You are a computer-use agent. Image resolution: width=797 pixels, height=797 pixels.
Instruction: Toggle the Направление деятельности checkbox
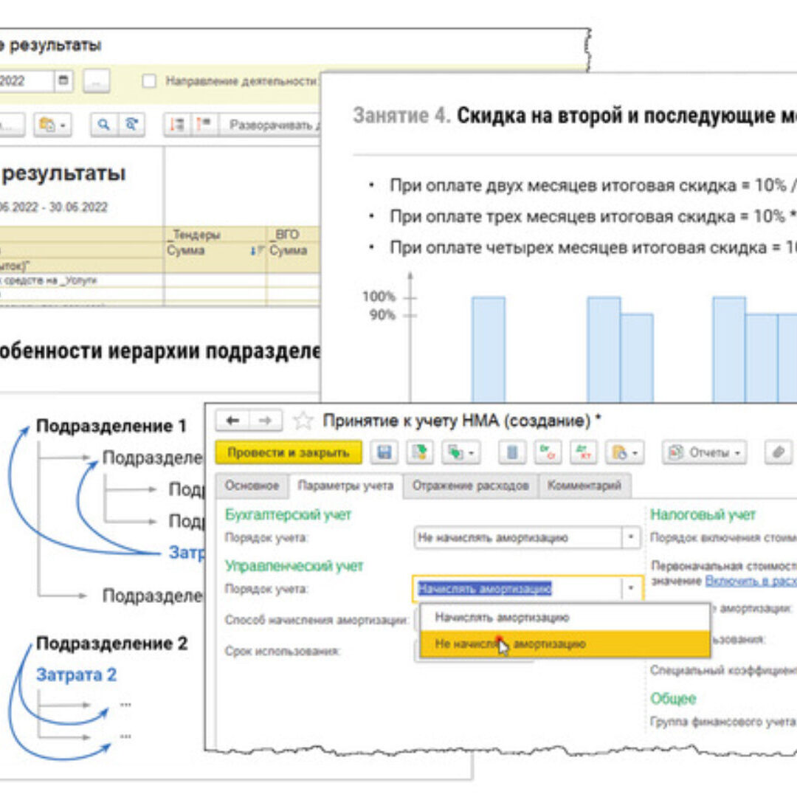pyautogui.click(x=149, y=81)
